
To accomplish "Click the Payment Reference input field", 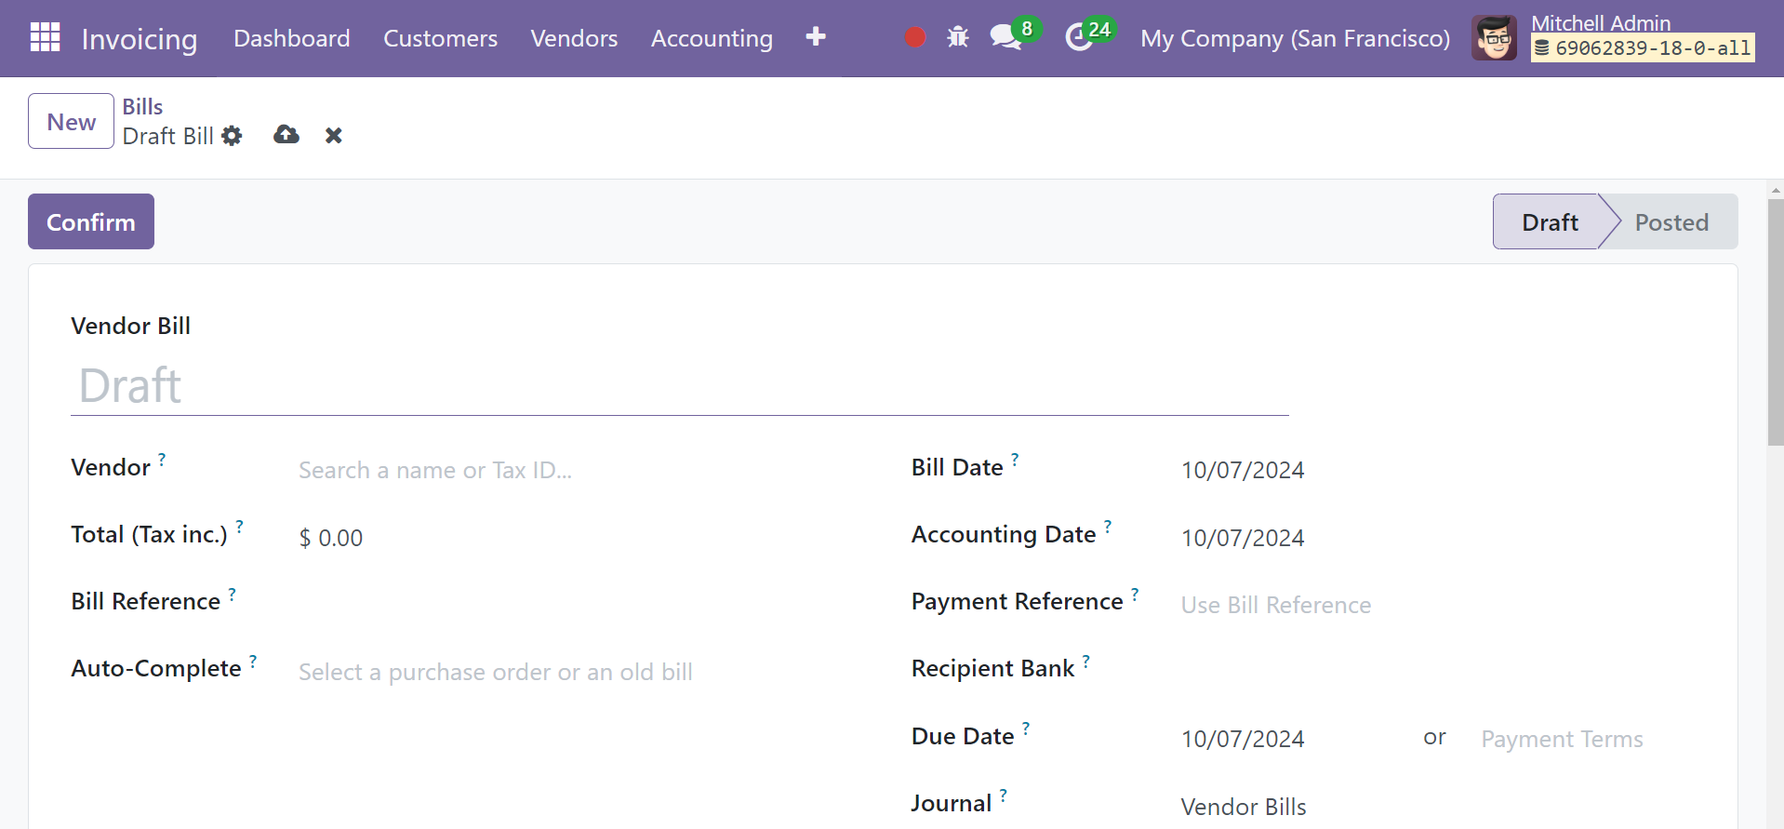I will click(1438, 605).
